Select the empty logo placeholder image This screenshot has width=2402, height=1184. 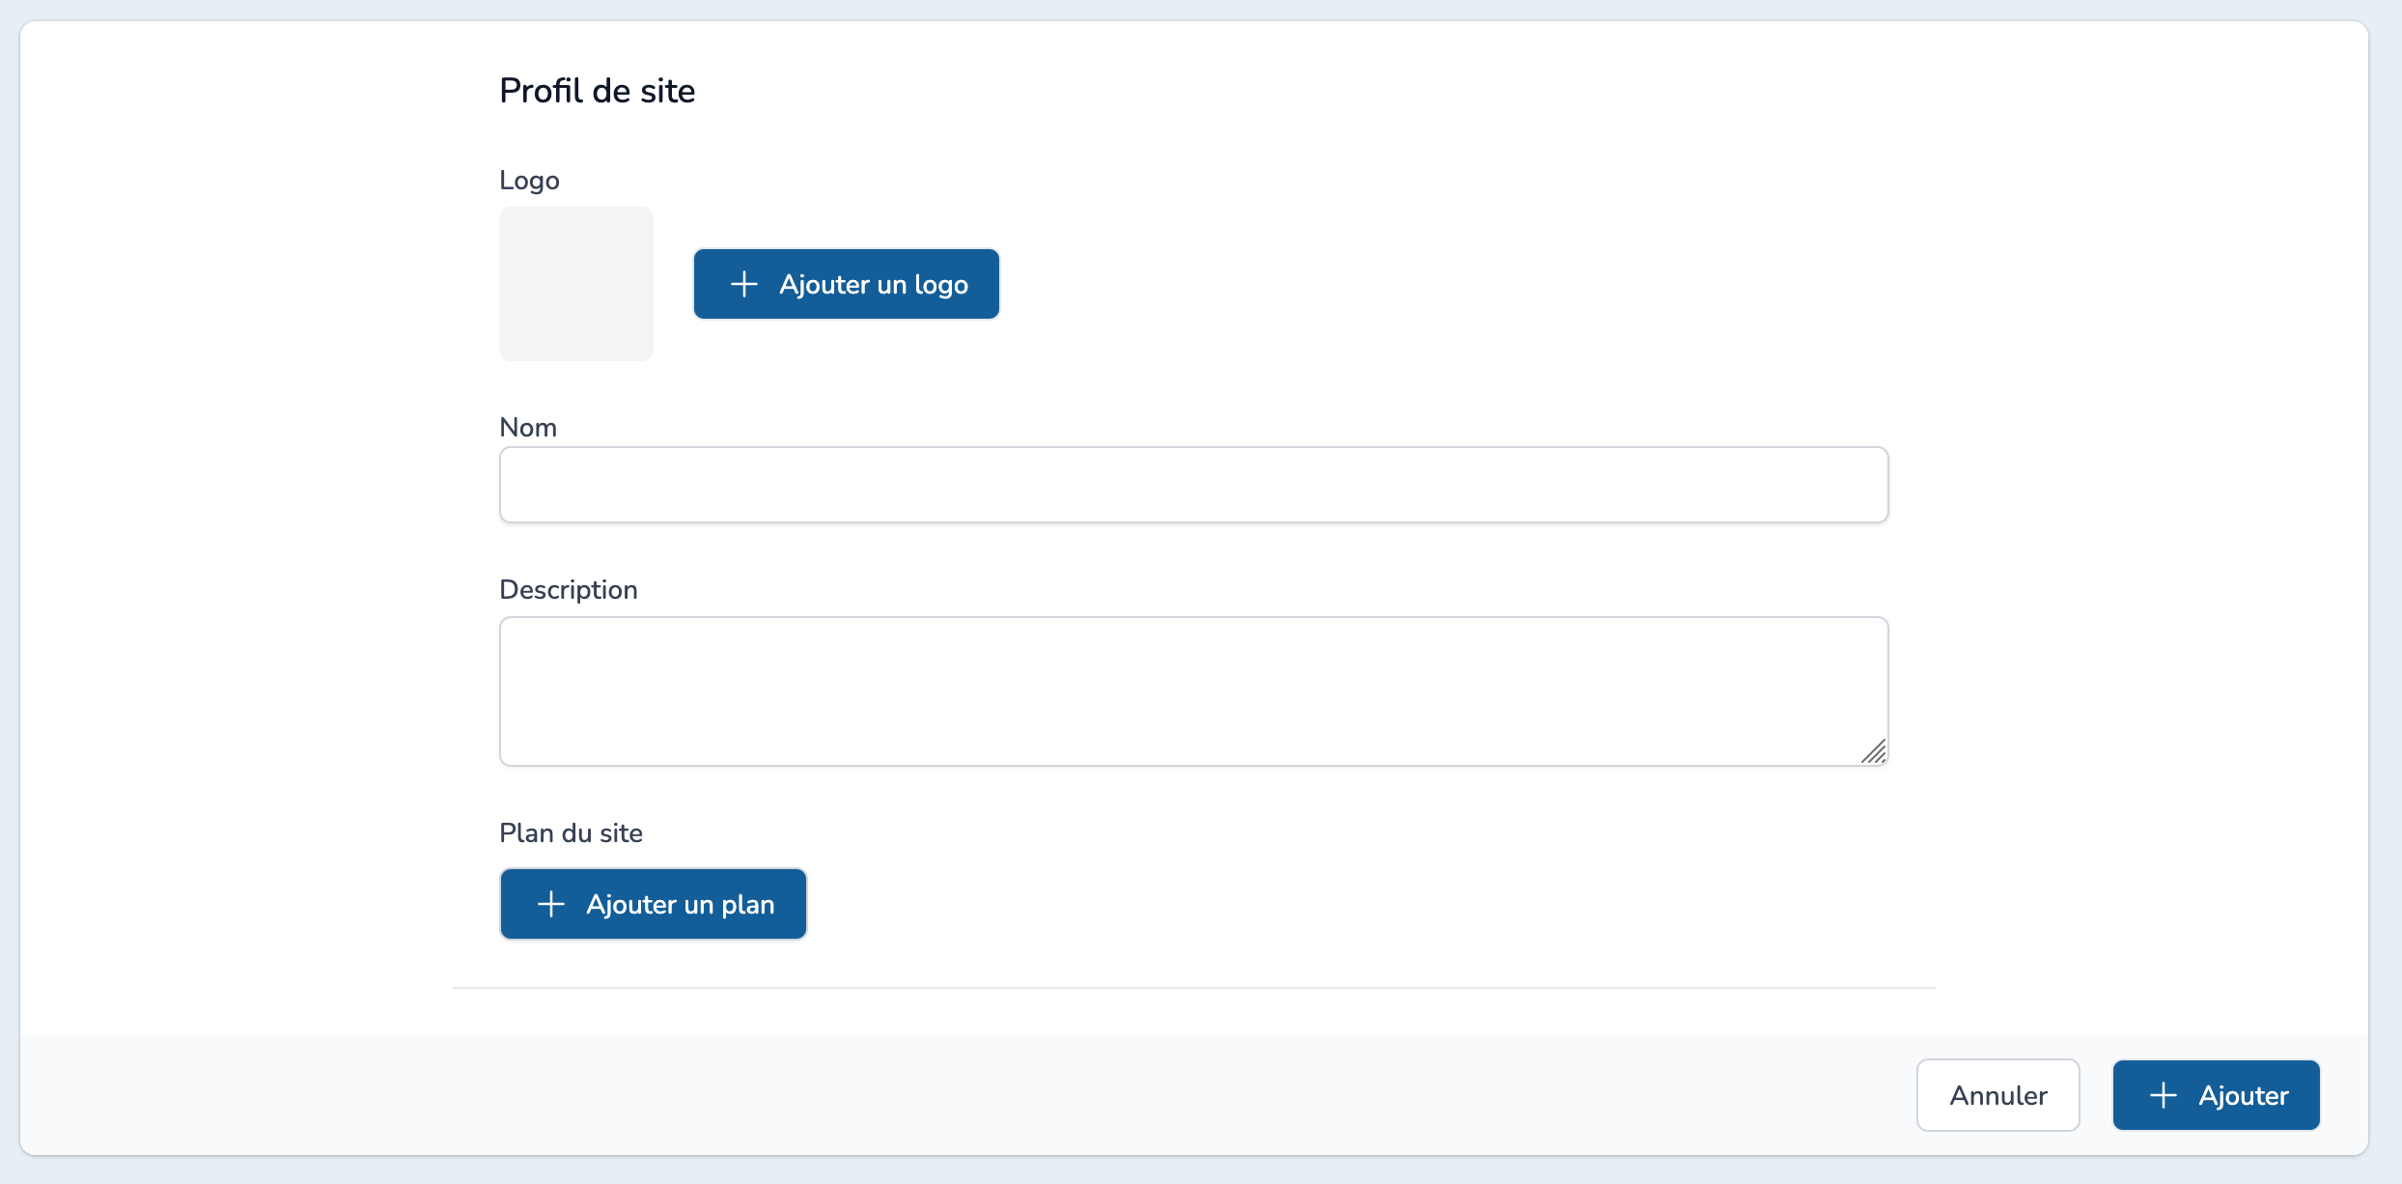[575, 283]
